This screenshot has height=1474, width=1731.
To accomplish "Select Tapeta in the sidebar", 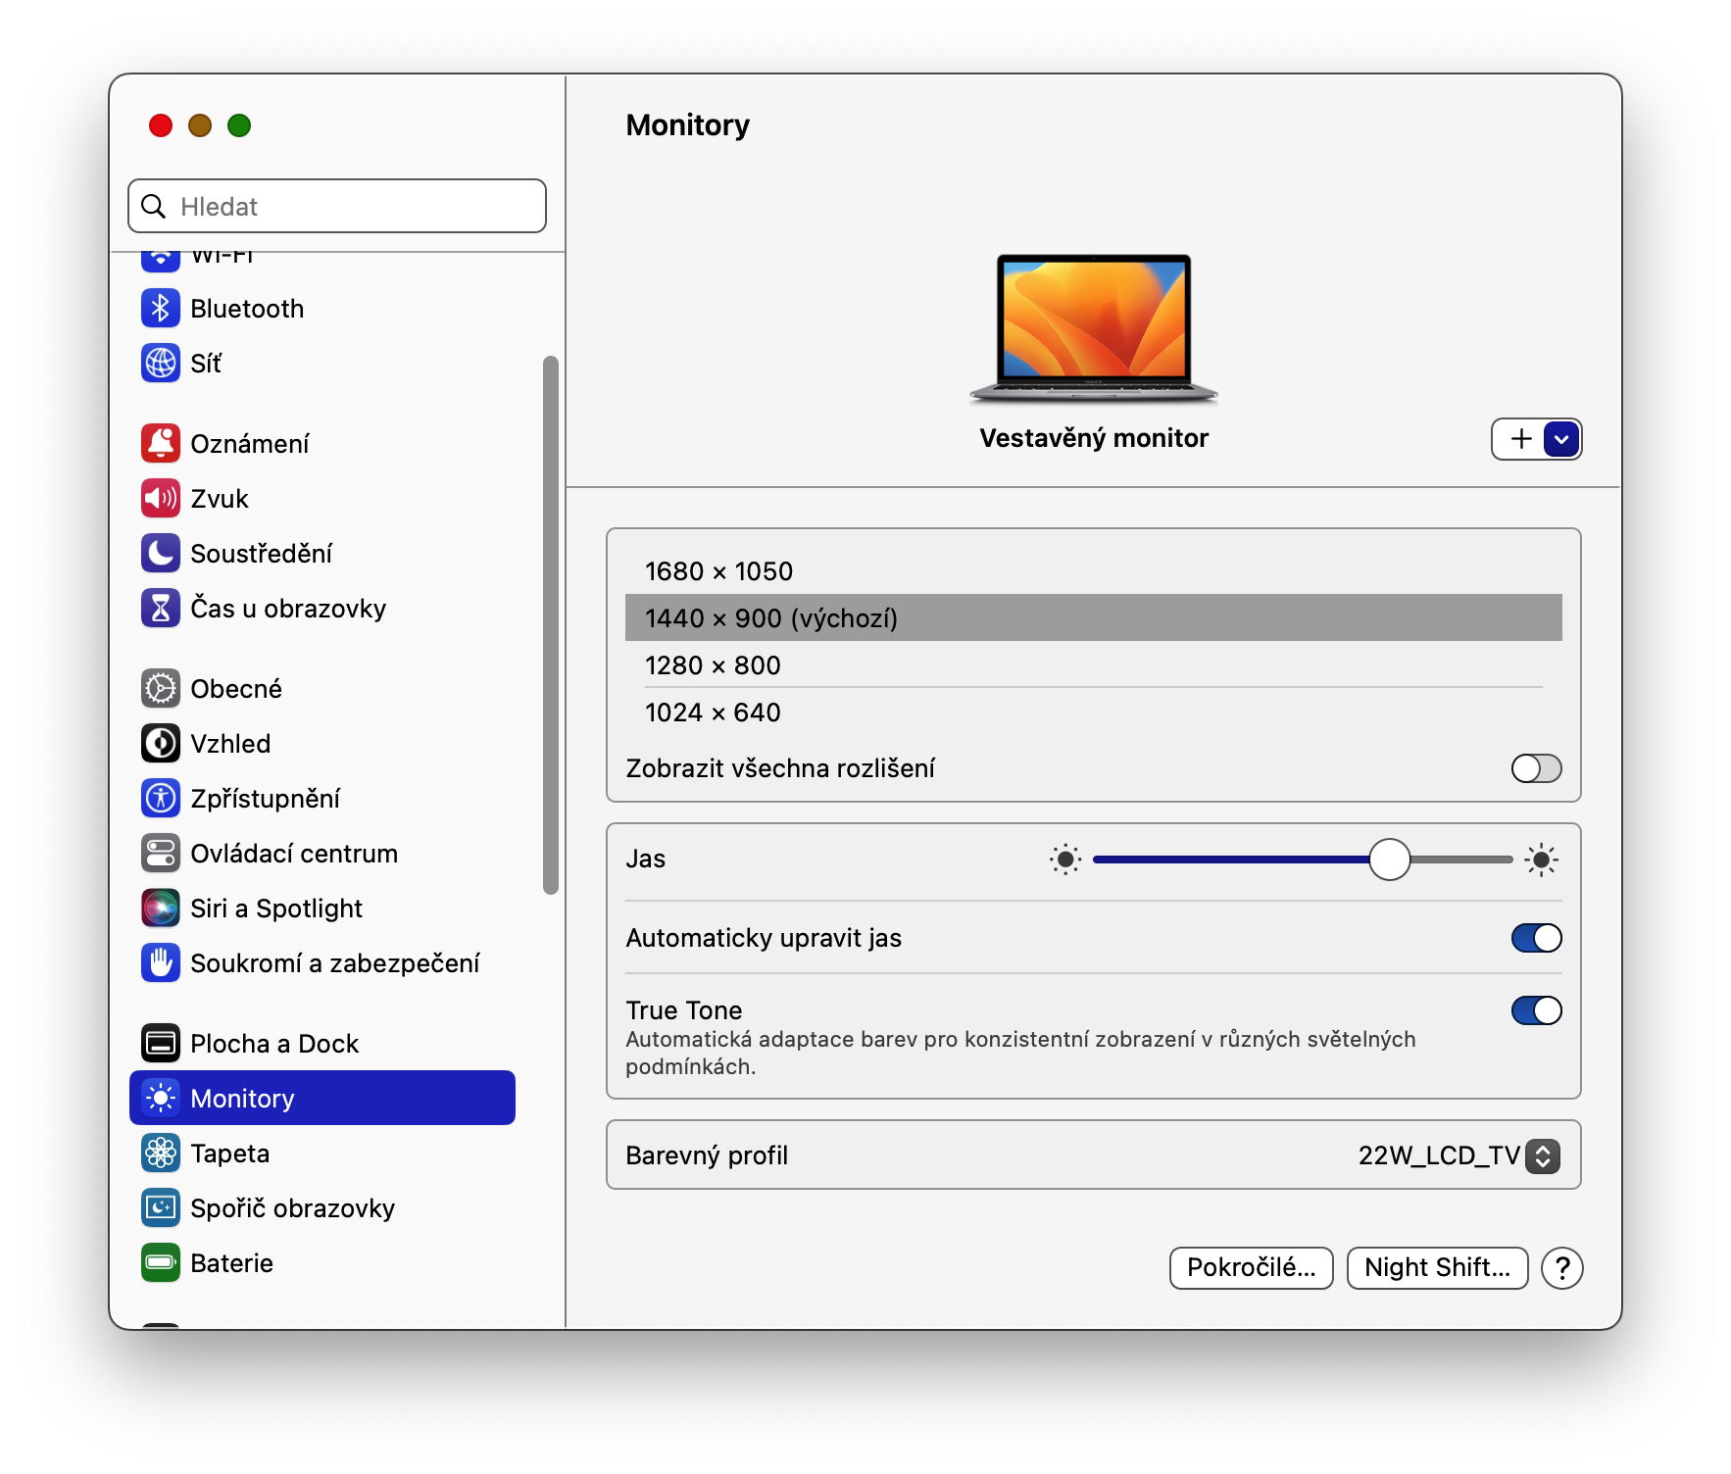I will click(229, 1154).
